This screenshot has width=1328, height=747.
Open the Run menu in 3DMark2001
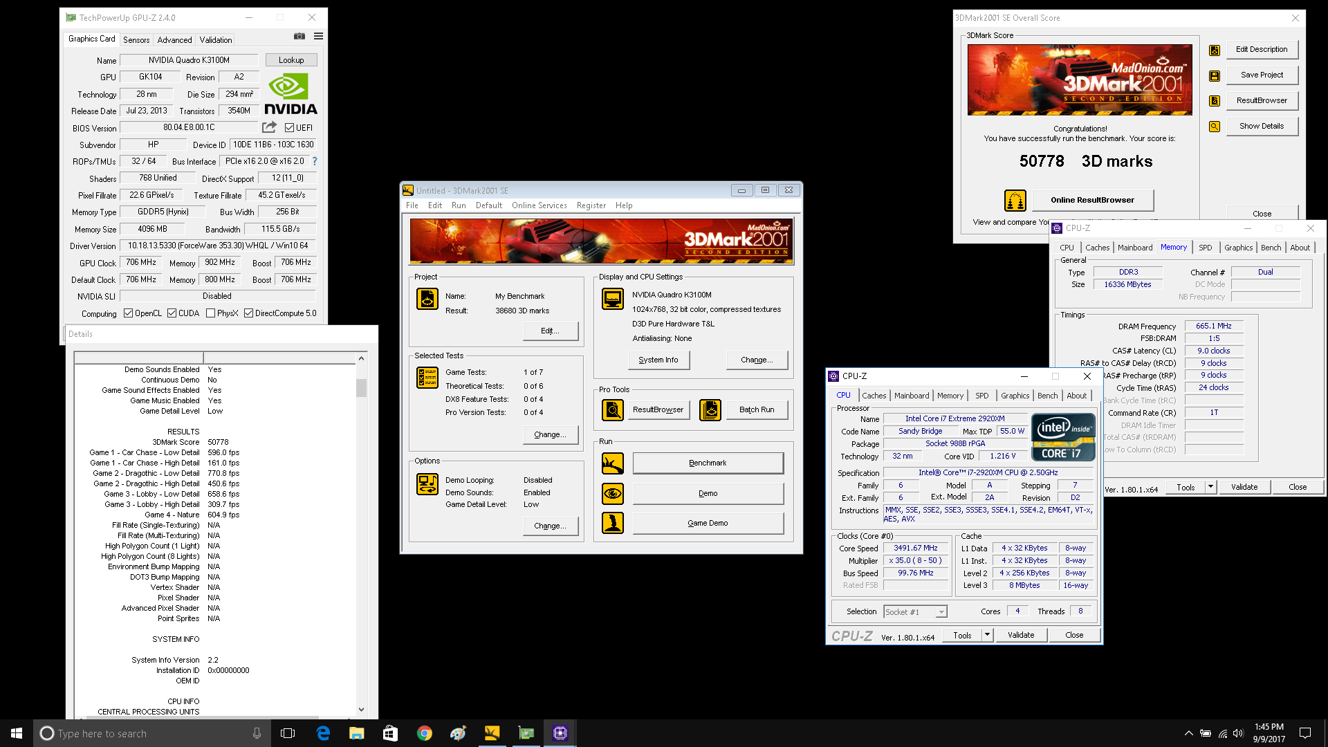459,205
